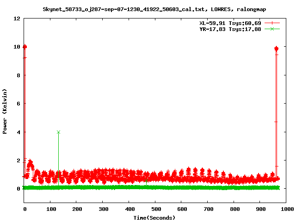Click the y-axis tick label 2

[18, 160]
